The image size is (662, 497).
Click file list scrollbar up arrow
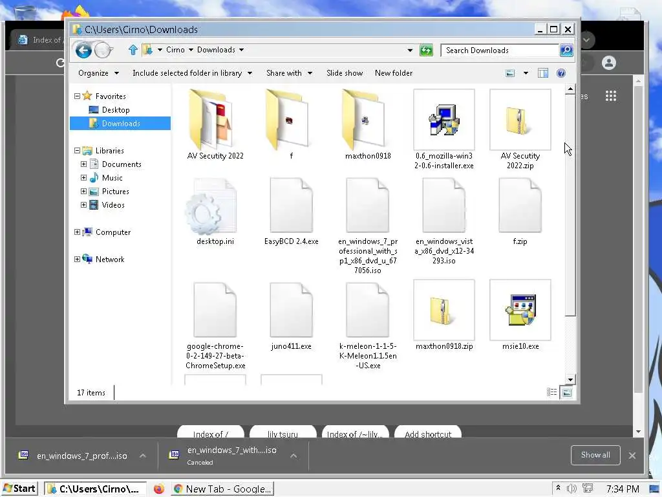tap(570, 89)
